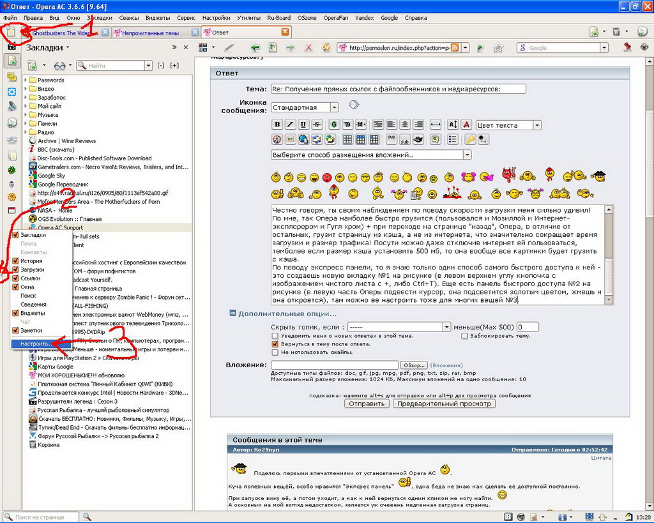Open the 'Скрыть топик, если' dropdown
Screen dimensions: 654x523
399,327
